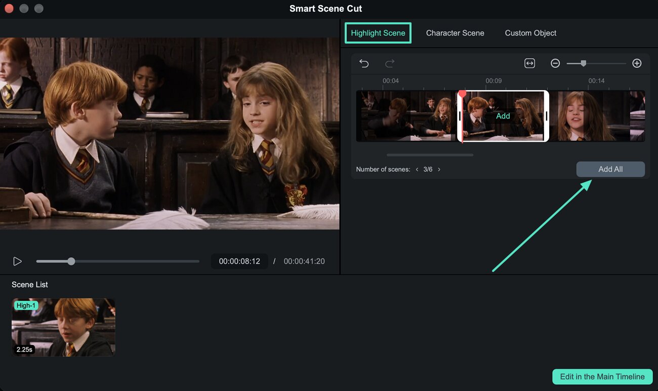The height and width of the screenshot is (391, 658).
Task: Click the left trim handle of selected clip
Action: point(460,116)
